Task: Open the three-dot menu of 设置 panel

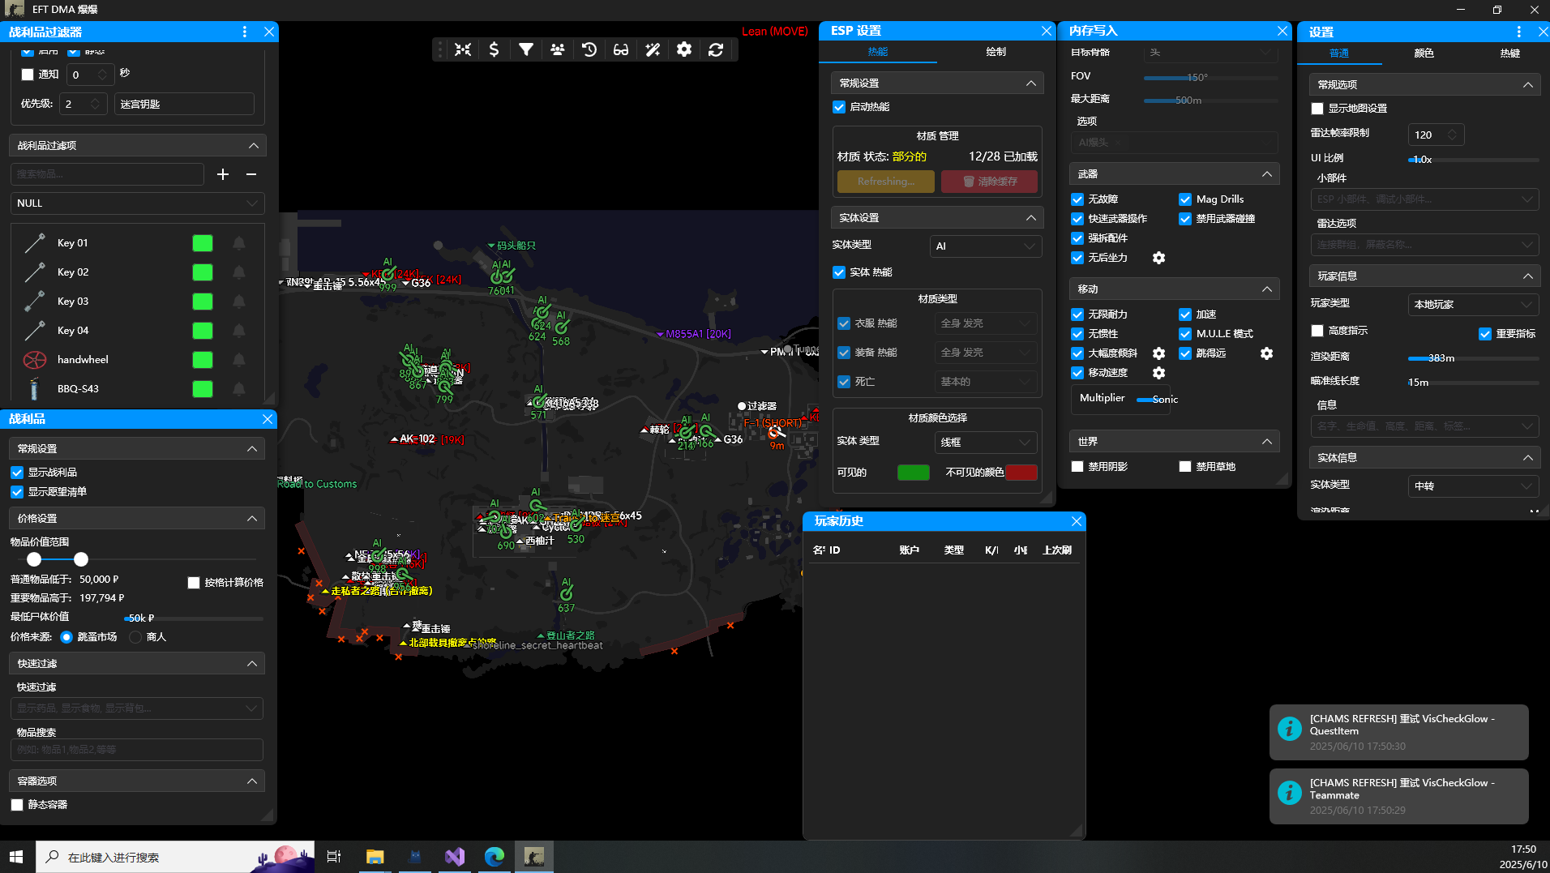Action: [1519, 32]
